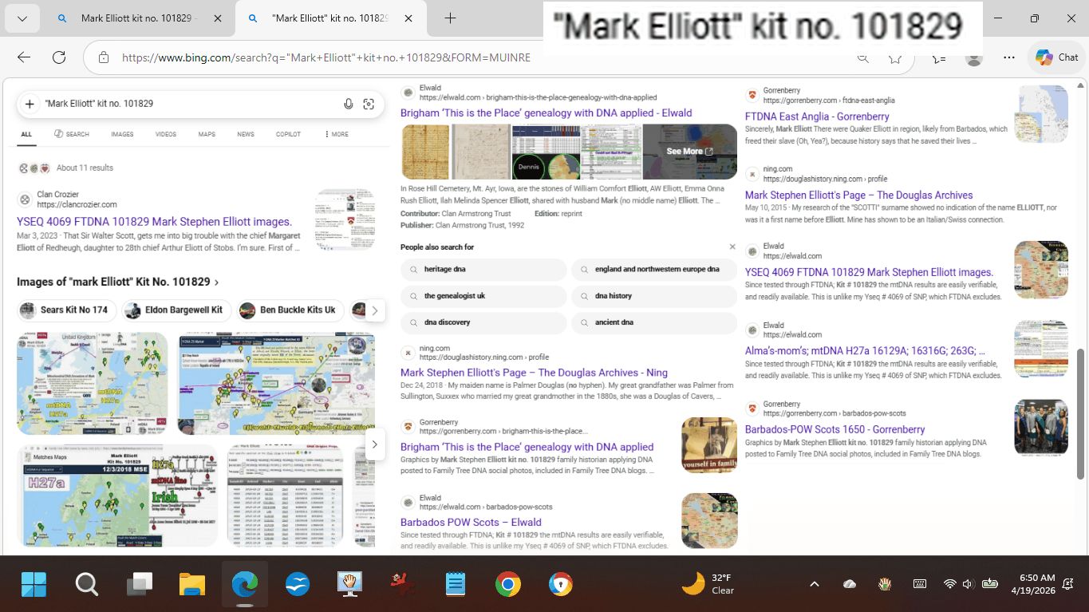Viewport: 1089px width, 612px height.
Task: Switch to the IMAGES search tab
Action: (x=122, y=134)
